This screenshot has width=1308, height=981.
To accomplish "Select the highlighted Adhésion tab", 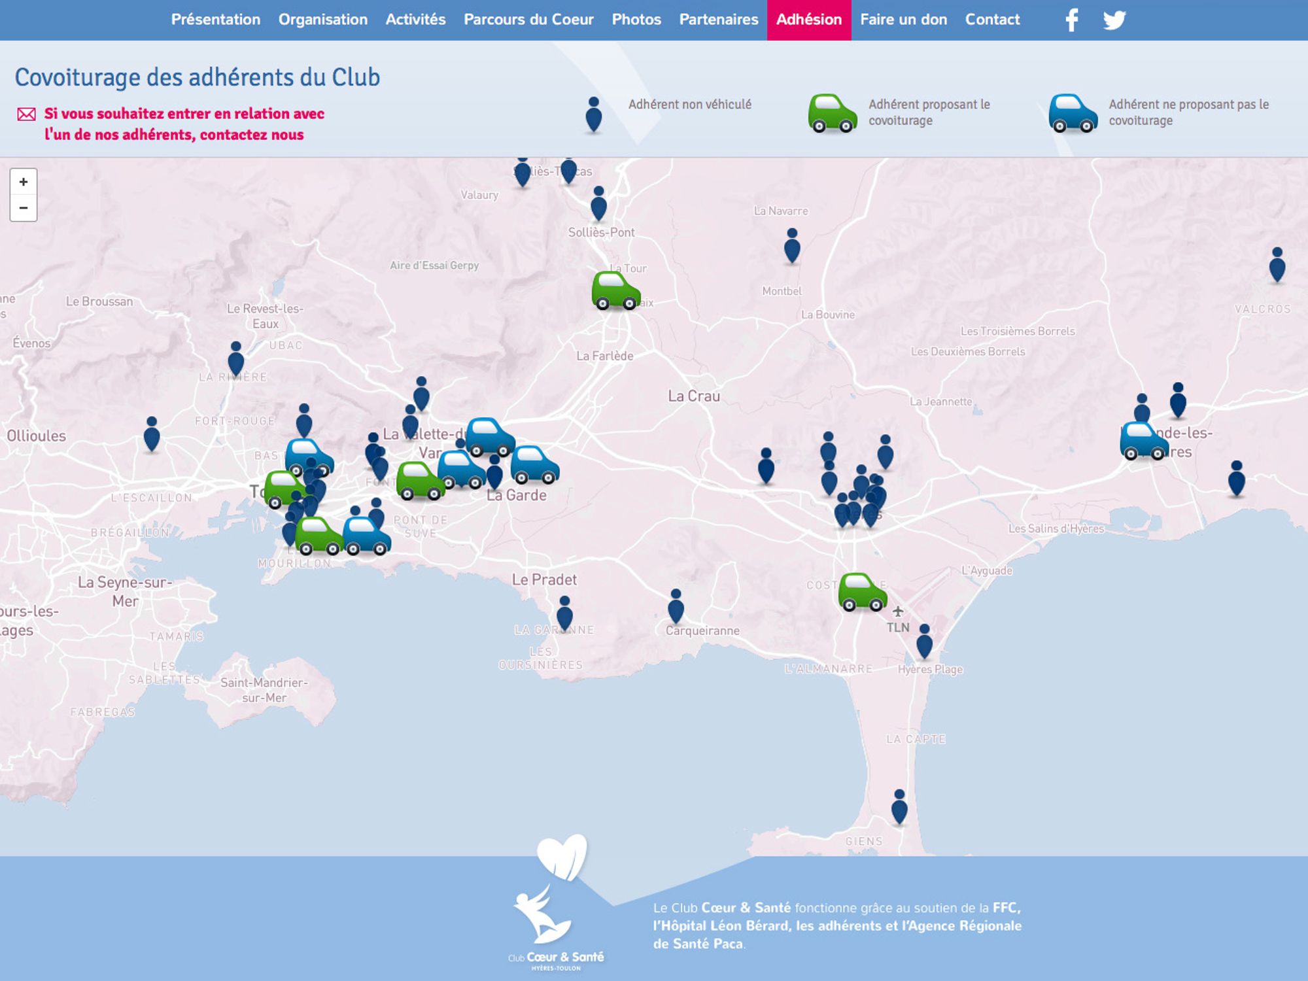I will click(x=809, y=20).
